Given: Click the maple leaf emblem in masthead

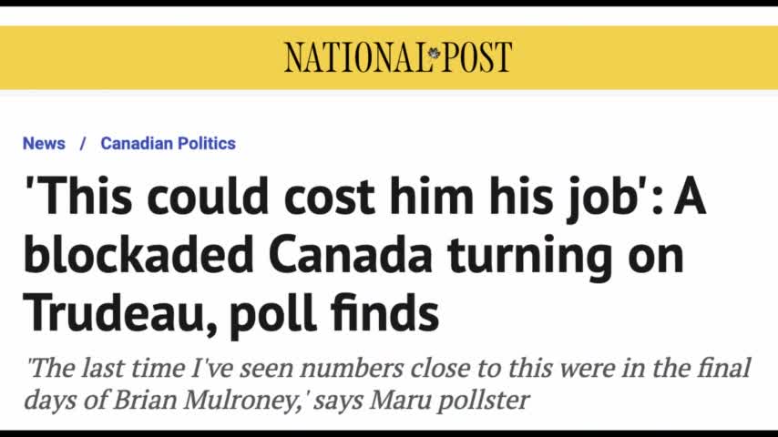Looking at the screenshot, I should [x=435, y=53].
